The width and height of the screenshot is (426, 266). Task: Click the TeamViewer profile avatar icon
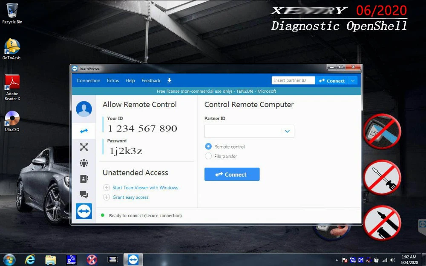(84, 109)
